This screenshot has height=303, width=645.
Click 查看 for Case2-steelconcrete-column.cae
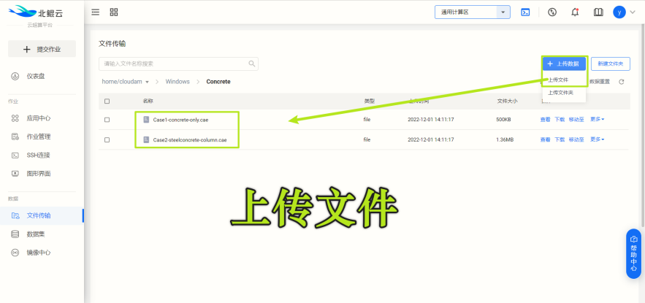pos(545,139)
